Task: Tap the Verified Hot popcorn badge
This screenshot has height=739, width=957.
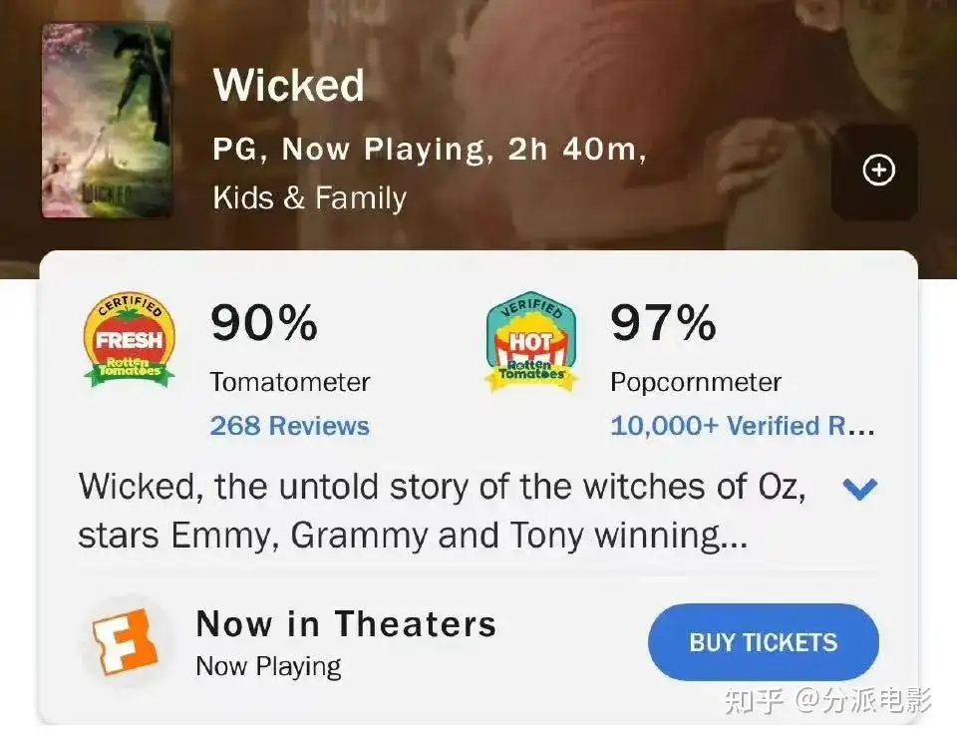Action: pos(531,341)
